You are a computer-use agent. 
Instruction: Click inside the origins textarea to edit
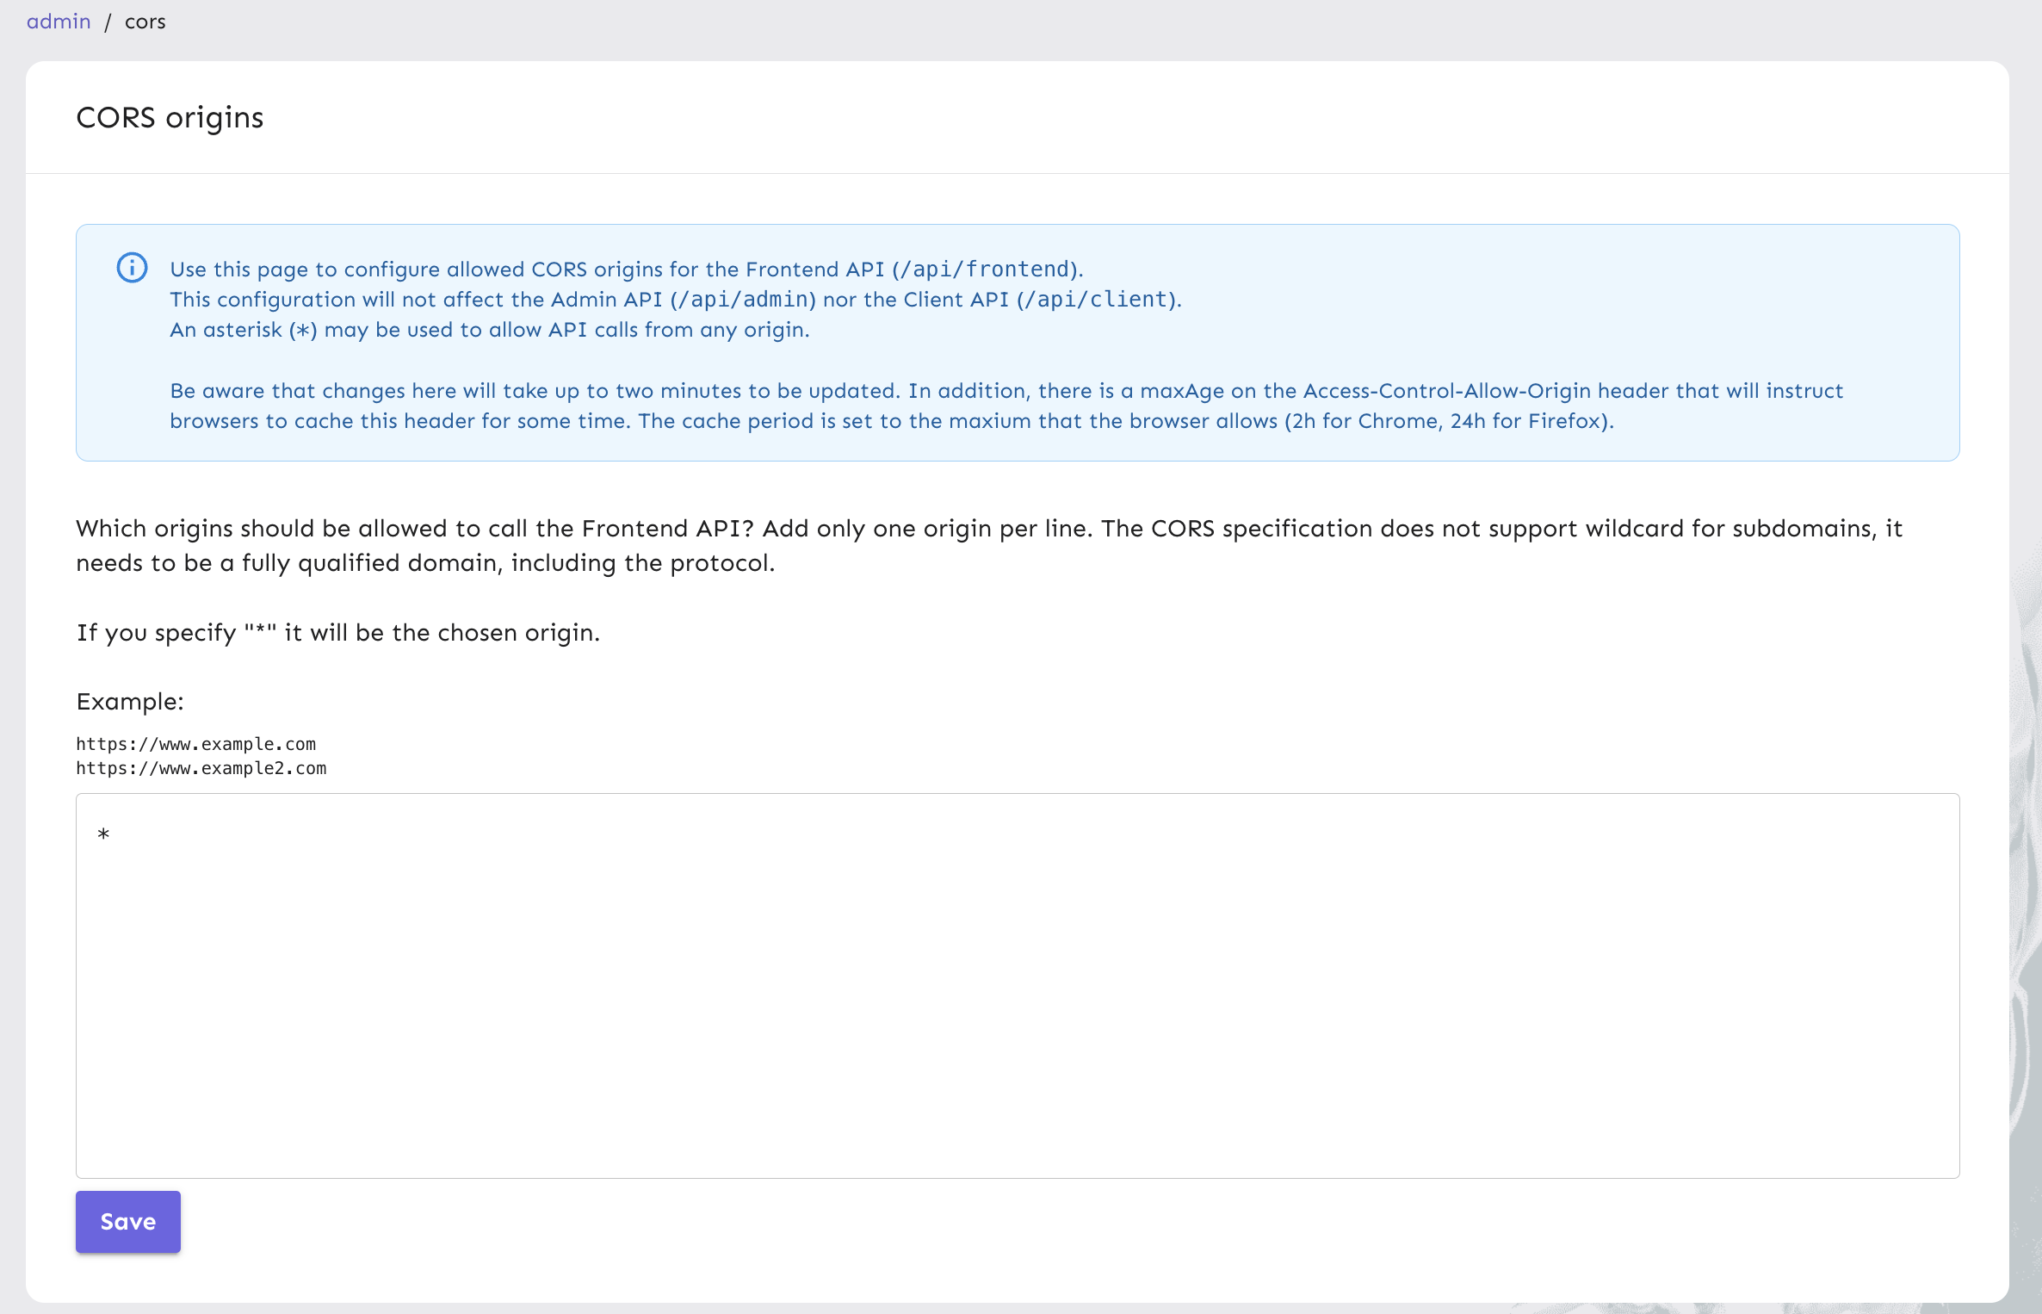coord(1018,982)
